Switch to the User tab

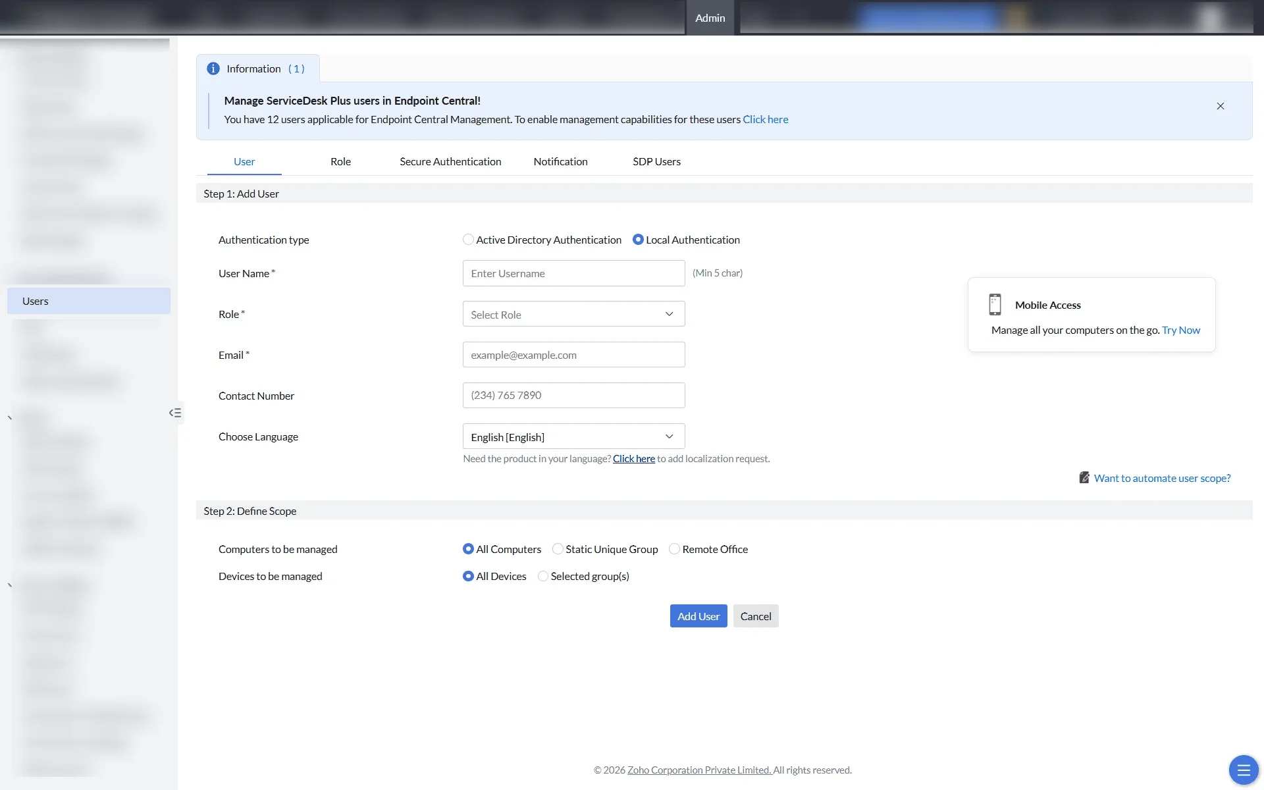point(244,161)
